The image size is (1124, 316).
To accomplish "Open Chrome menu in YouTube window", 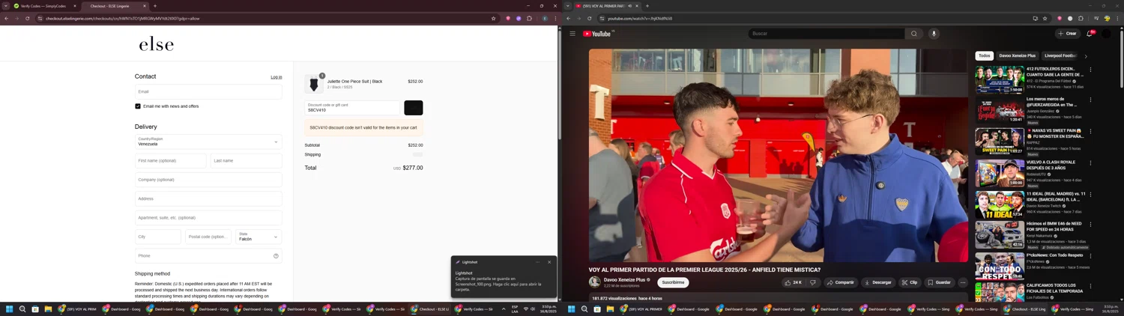I will click(x=1117, y=18).
